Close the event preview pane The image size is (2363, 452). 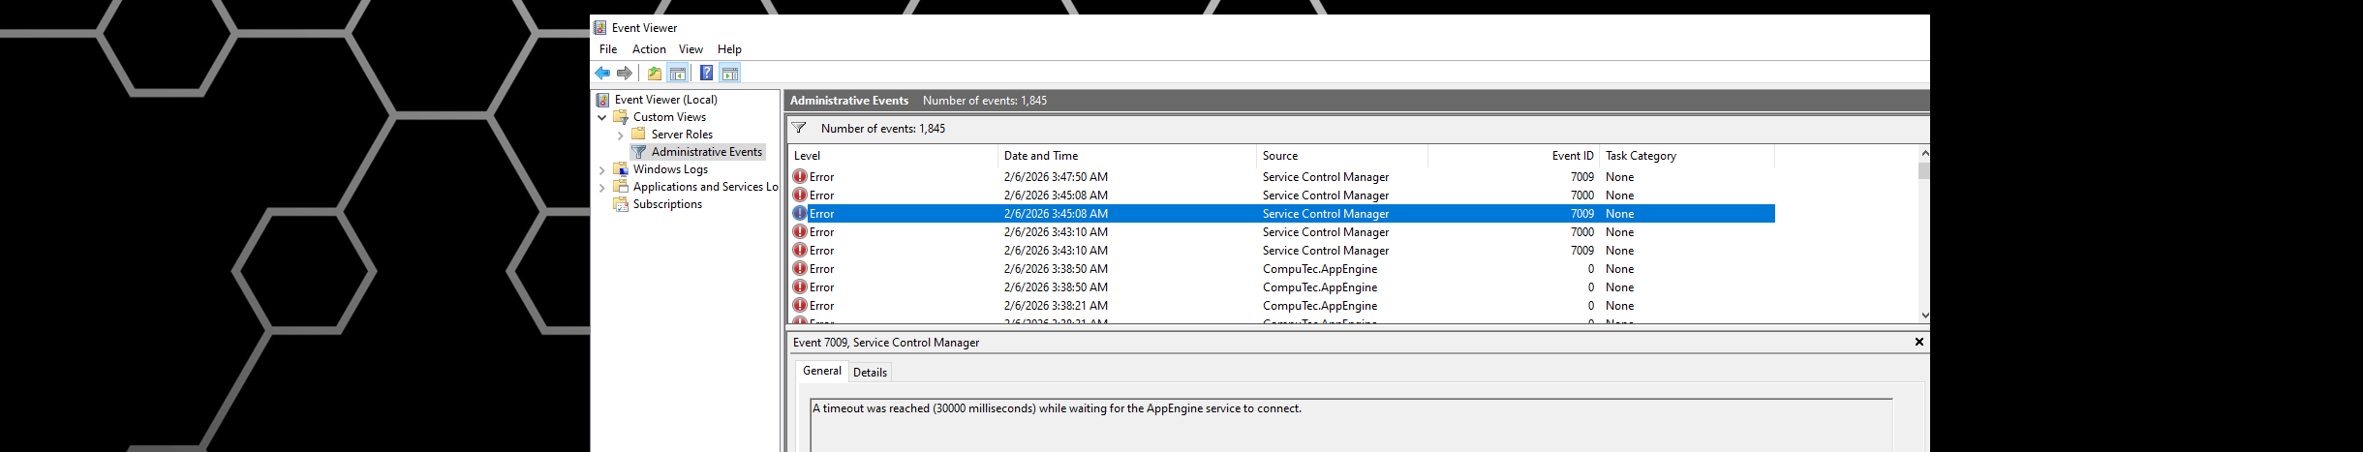coord(1918,342)
